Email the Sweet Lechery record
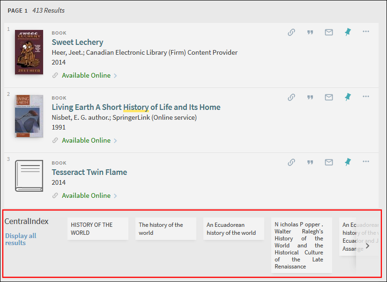 pos(329,32)
